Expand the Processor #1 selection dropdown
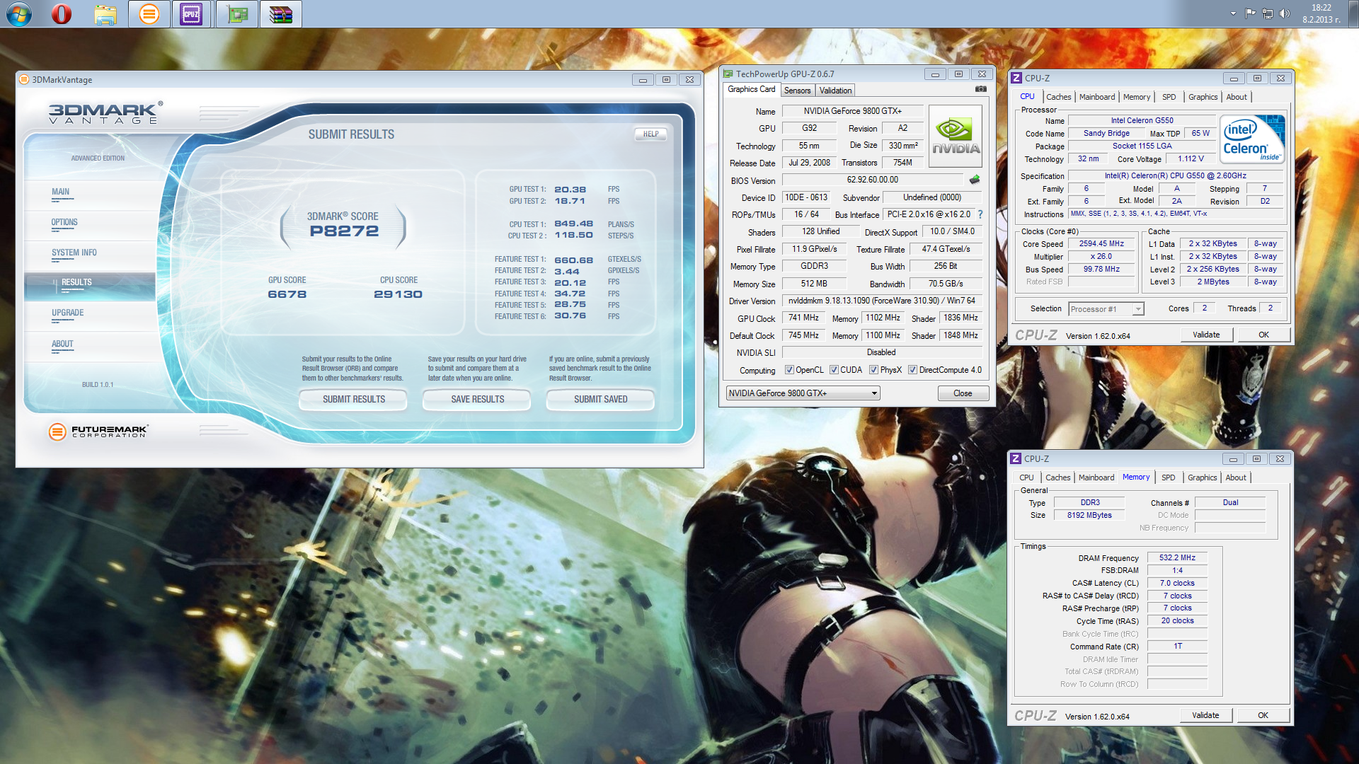The width and height of the screenshot is (1359, 764). point(1137,309)
